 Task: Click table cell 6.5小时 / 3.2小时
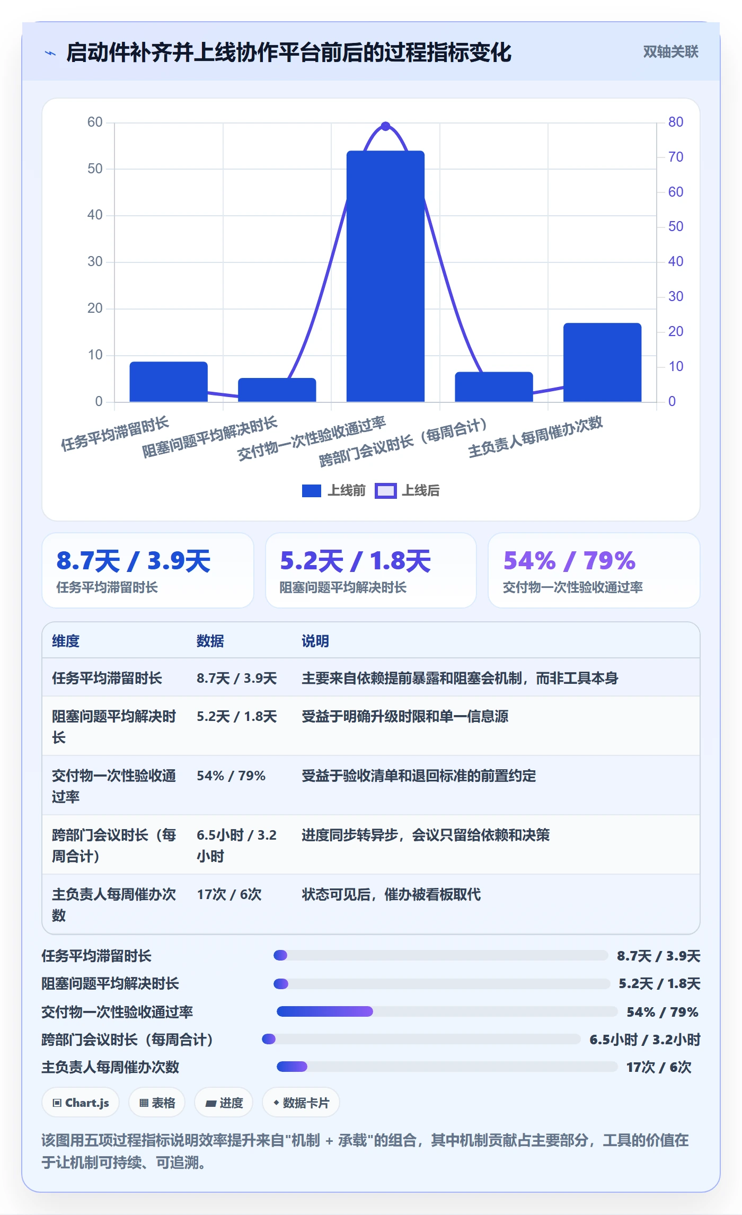[237, 846]
